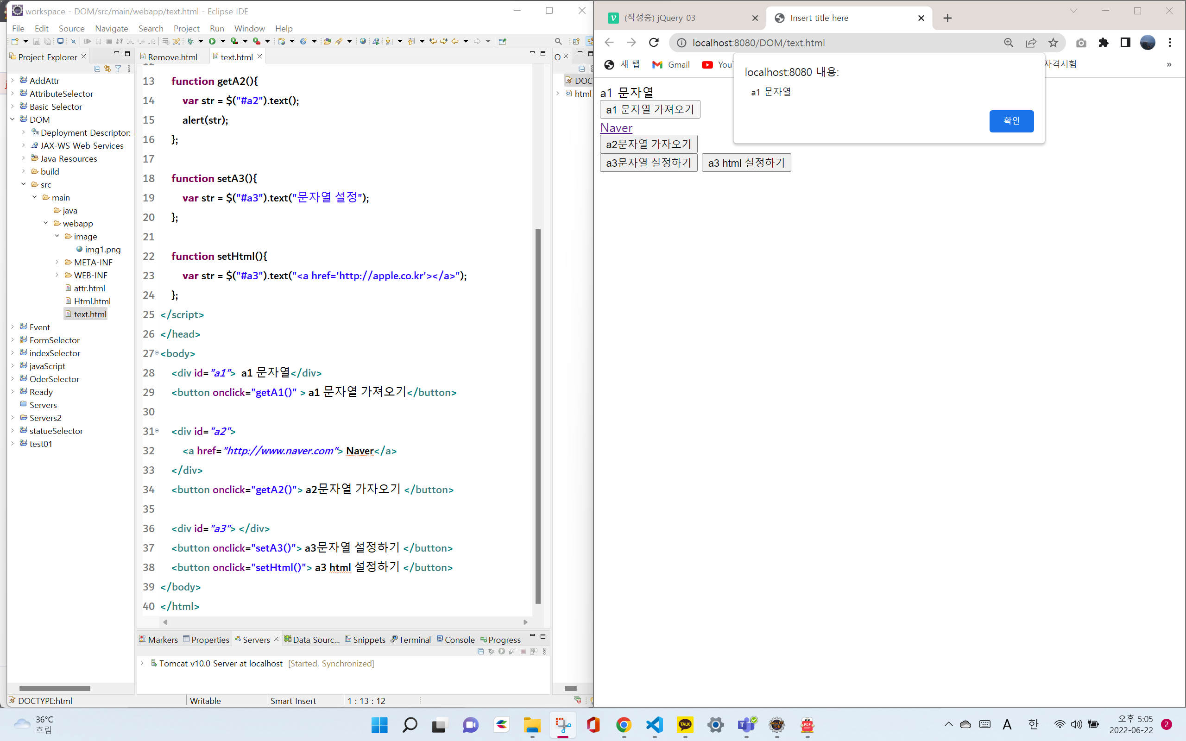The height and width of the screenshot is (741, 1186).
Task: Toggle Link with Editor in Project Explorer
Action: [x=107, y=69]
